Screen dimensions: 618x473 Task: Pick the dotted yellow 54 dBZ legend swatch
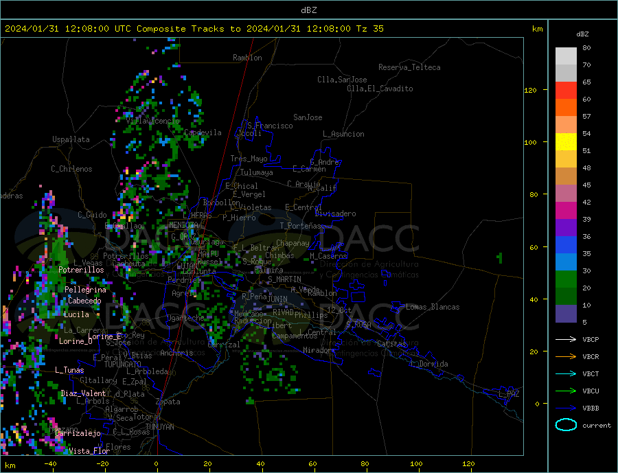click(566, 142)
